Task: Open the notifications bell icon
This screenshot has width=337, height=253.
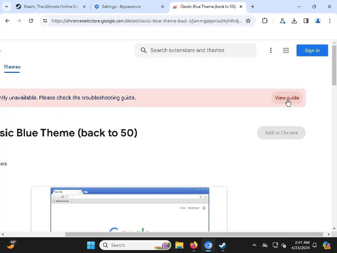Action: tap(315, 245)
